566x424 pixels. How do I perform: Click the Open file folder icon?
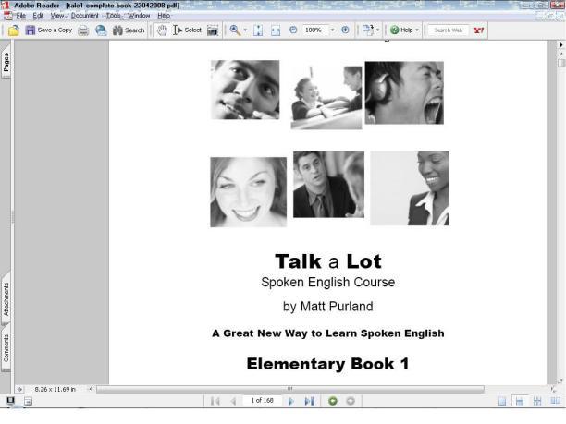(x=14, y=30)
